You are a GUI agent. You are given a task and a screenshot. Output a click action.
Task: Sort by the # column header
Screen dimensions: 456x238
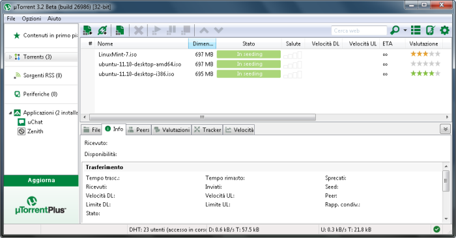(90, 44)
